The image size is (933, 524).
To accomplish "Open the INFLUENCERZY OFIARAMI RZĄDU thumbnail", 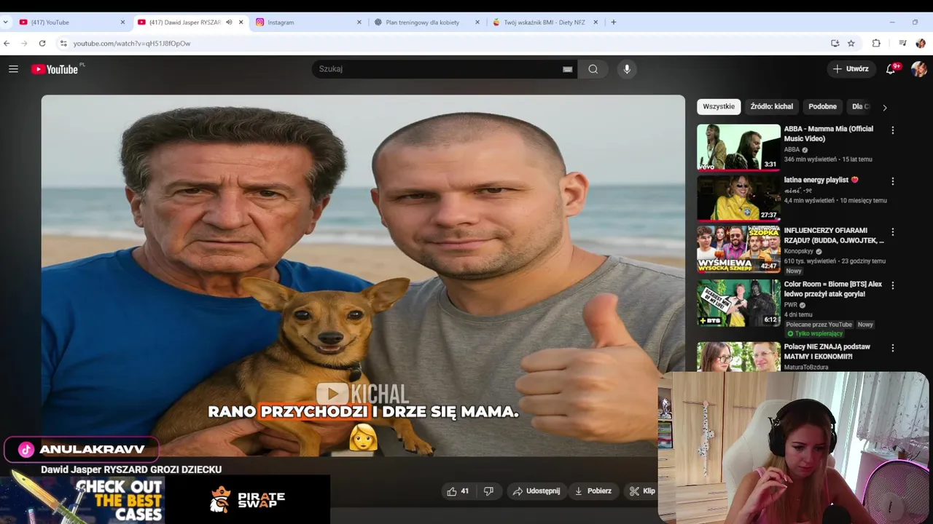I will click(738, 249).
